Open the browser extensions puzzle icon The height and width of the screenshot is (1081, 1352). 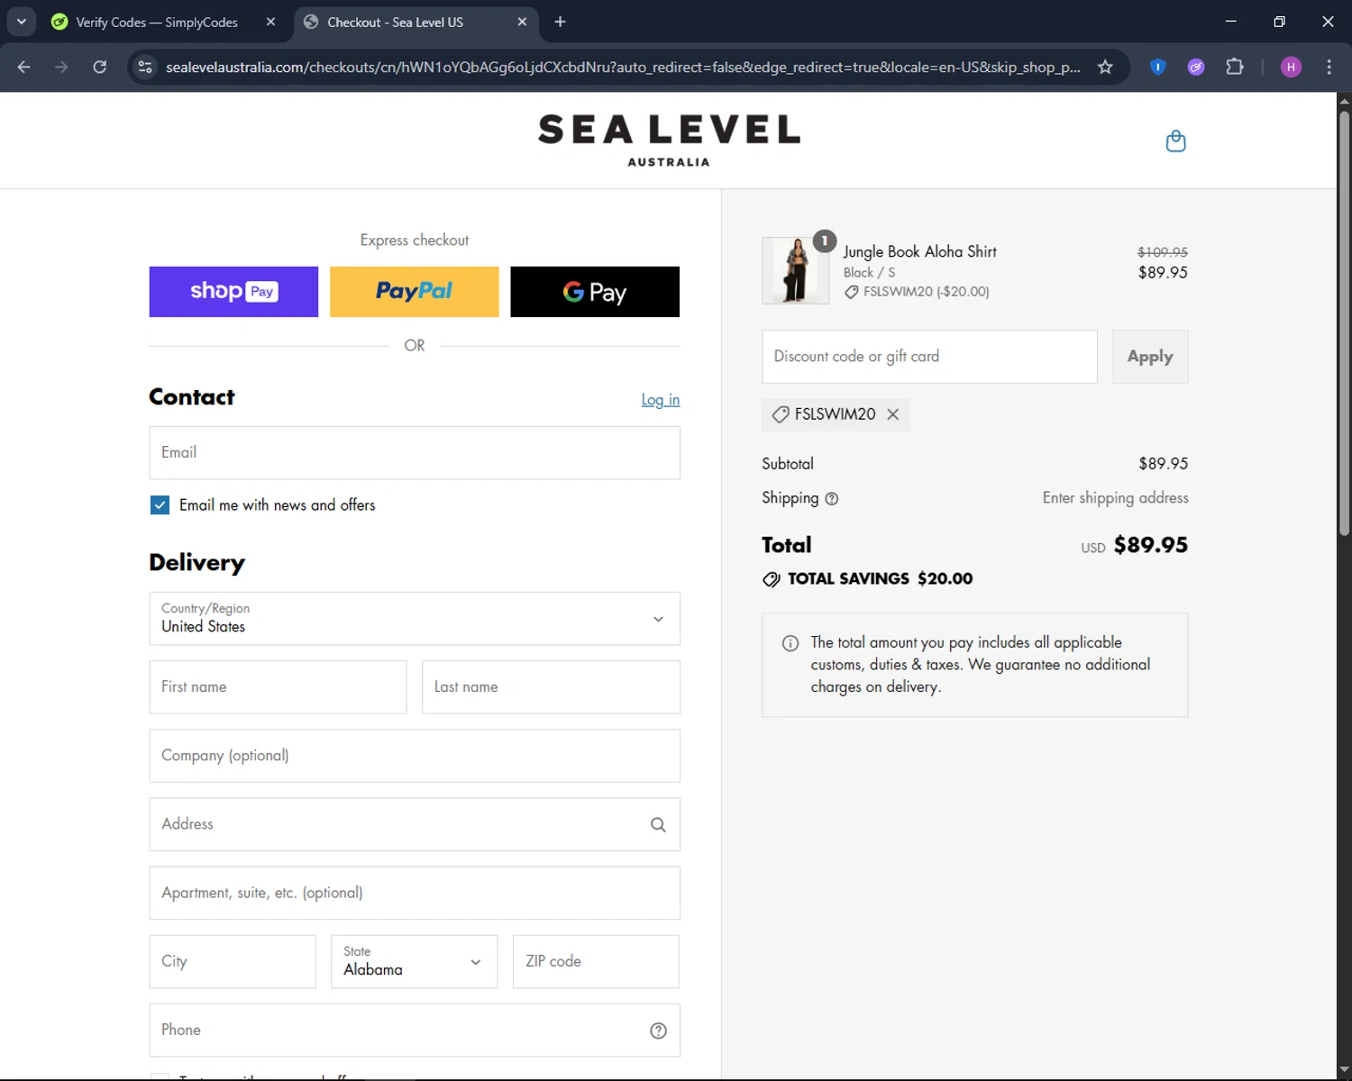1235,67
